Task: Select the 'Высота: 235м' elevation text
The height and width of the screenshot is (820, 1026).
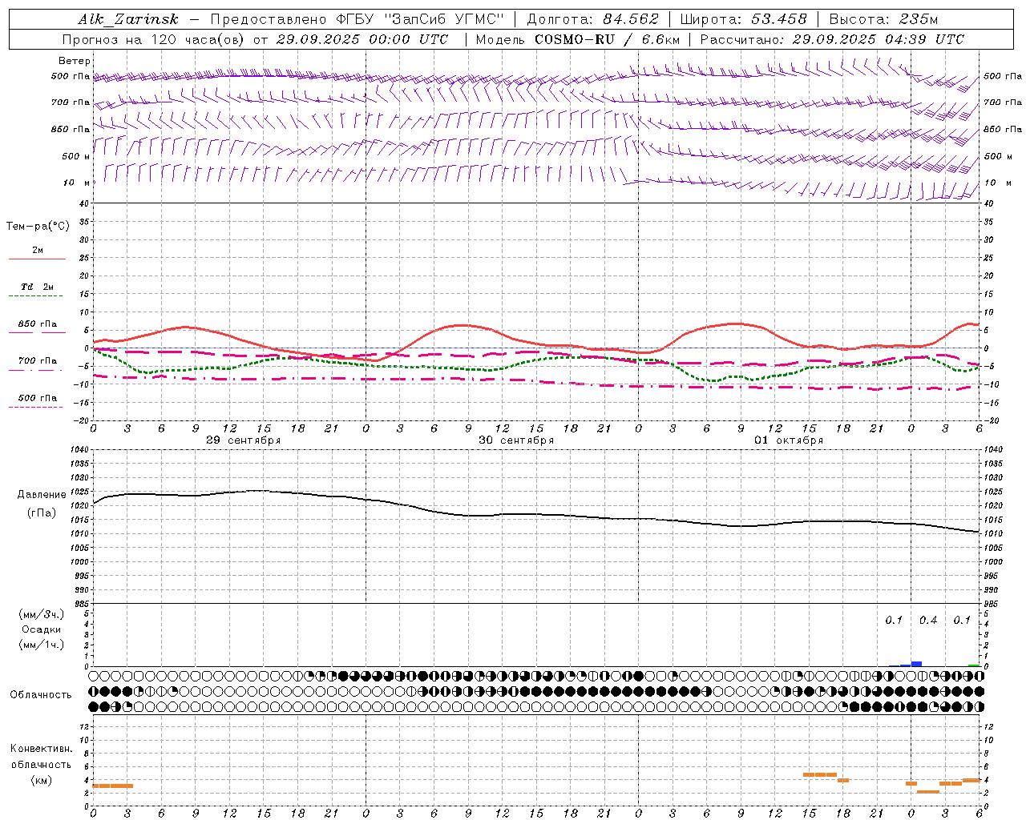Action: [x=883, y=19]
